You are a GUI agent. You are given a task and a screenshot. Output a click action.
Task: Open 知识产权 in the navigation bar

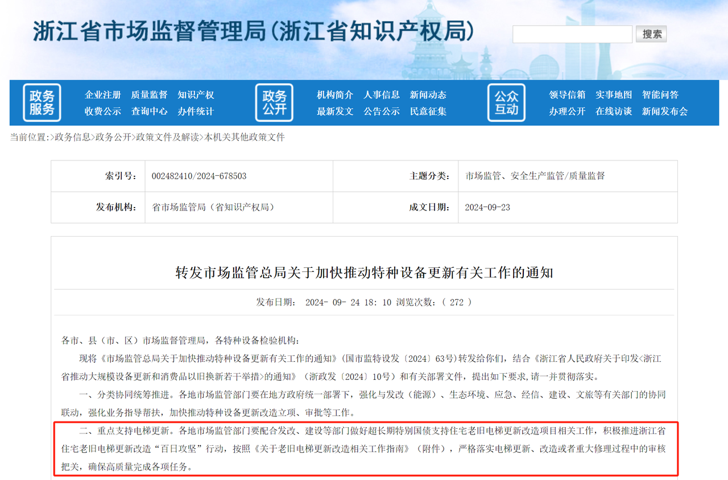click(x=196, y=95)
